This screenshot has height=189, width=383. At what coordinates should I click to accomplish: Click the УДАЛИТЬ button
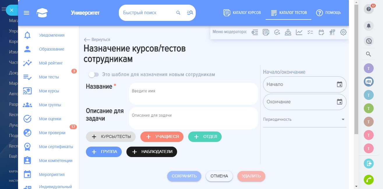pyautogui.click(x=251, y=176)
